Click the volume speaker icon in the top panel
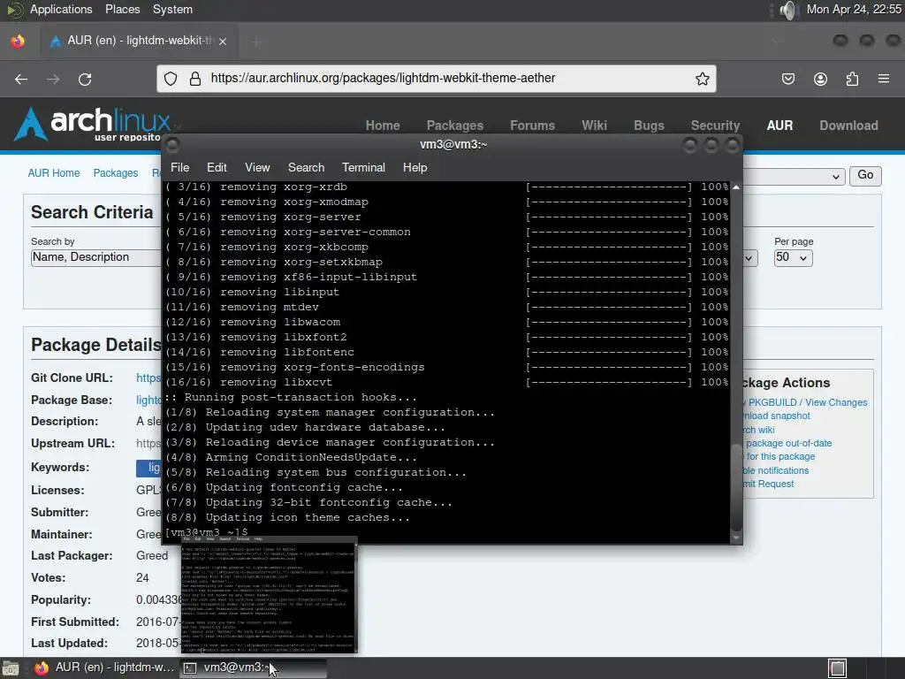 (x=787, y=10)
